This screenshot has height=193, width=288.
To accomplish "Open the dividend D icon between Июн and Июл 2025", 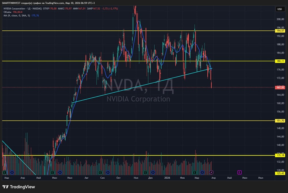I will (x=60, y=172).
